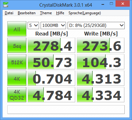Screen dimensions: 132x120
Task: Click the Read [MB/s] column header
Action: 51,34
